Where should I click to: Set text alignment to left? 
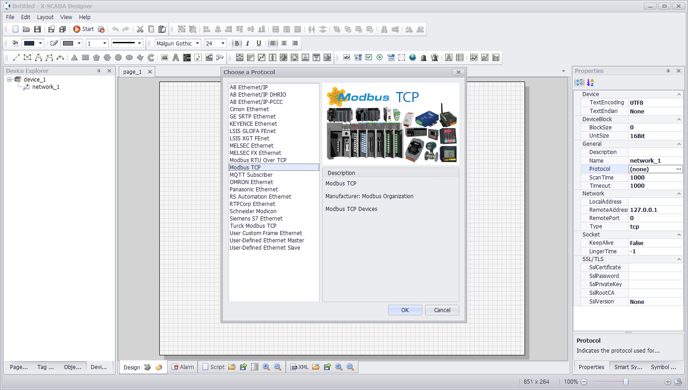point(273,43)
